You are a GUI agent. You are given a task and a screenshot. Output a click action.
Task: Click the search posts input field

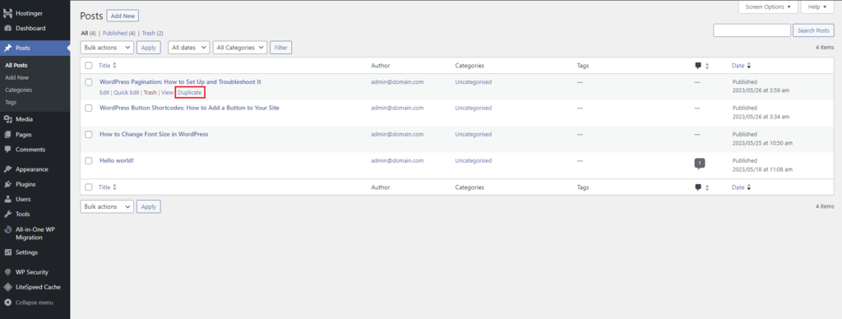[752, 30]
